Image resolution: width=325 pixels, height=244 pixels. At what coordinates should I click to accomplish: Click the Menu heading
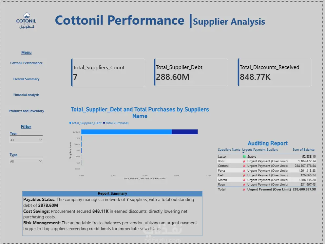[26, 53]
